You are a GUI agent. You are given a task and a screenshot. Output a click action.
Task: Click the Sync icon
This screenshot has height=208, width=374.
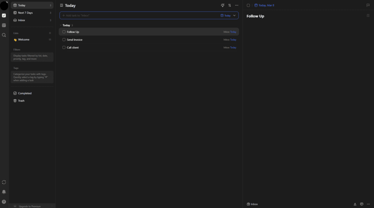coord(4,182)
